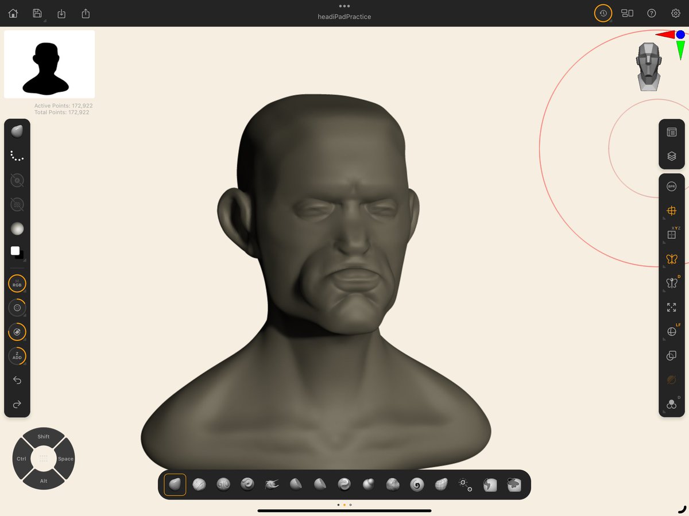Click the head view orientation cube
This screenshot has height=516, width=689.
pos(648,66)
